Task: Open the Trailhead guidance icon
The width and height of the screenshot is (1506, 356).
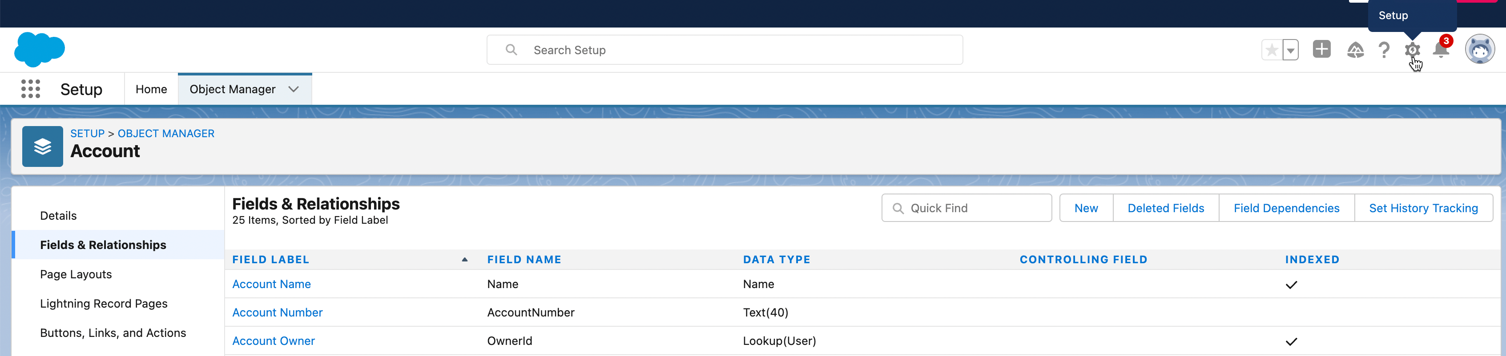Action: click(x=1355, y=50)
